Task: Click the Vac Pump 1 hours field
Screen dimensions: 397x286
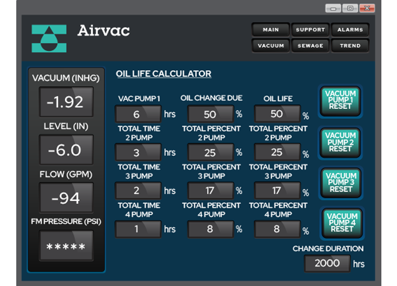Action: [x=138, y=115]
